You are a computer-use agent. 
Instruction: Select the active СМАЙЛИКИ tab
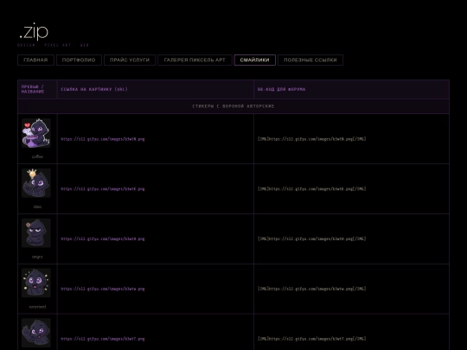[x=254, y=60]
